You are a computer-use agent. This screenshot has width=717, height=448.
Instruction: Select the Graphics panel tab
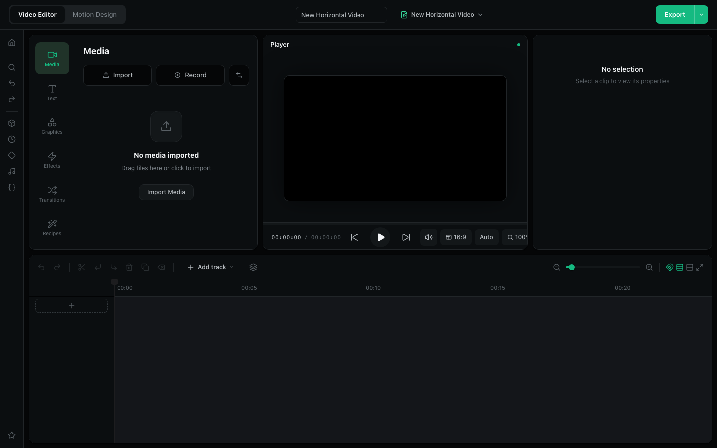pyautogui.click(x=52, y=126)
